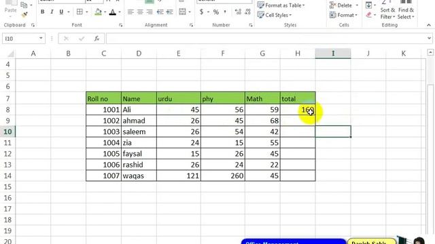The height and width of the screenshot is (244, 435).
Task: Click the Borders icon
Action: pos(80,12)
